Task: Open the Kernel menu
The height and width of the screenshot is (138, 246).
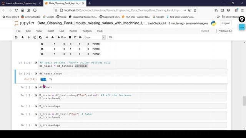Action: [x=73, y=31]
